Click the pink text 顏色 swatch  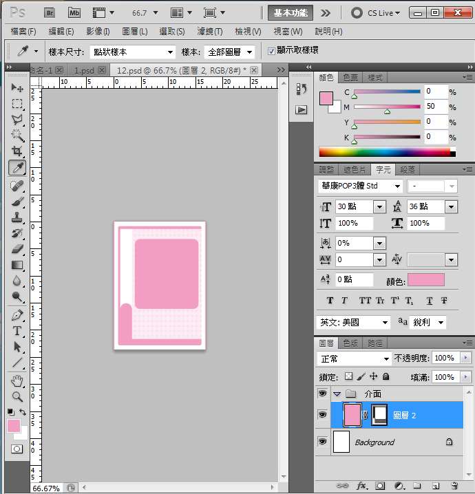pyautogui.click(x=425, y=280)
